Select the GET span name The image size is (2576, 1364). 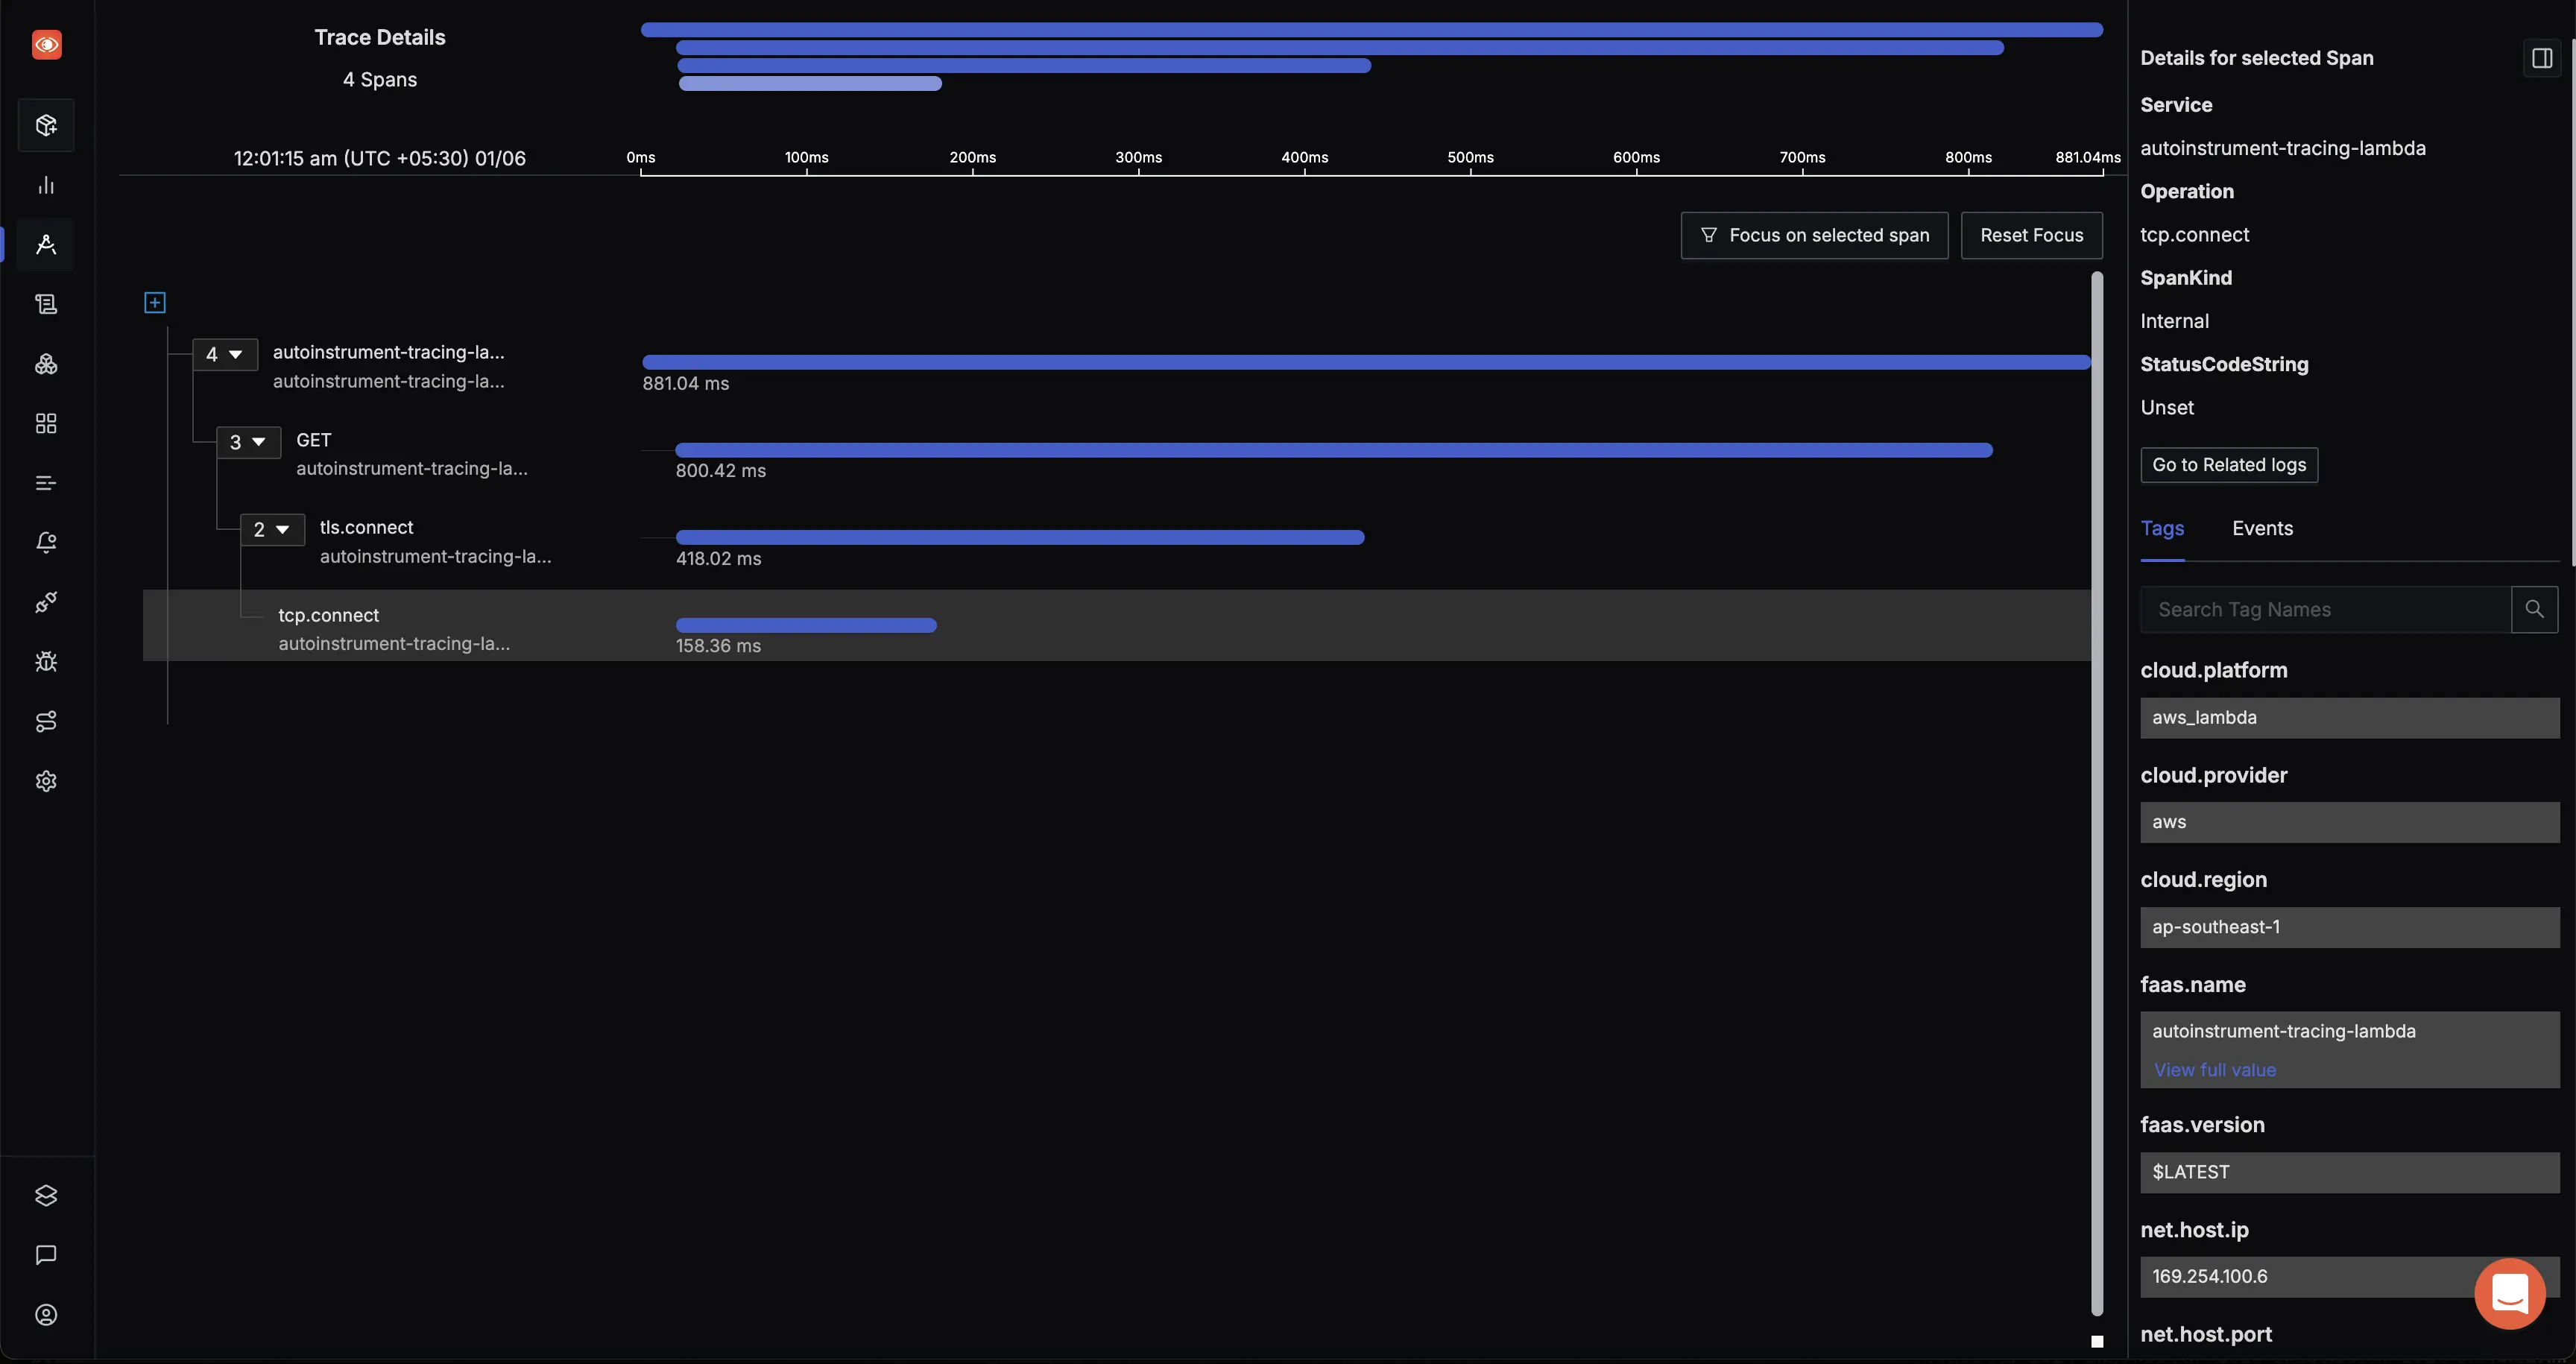313,440
